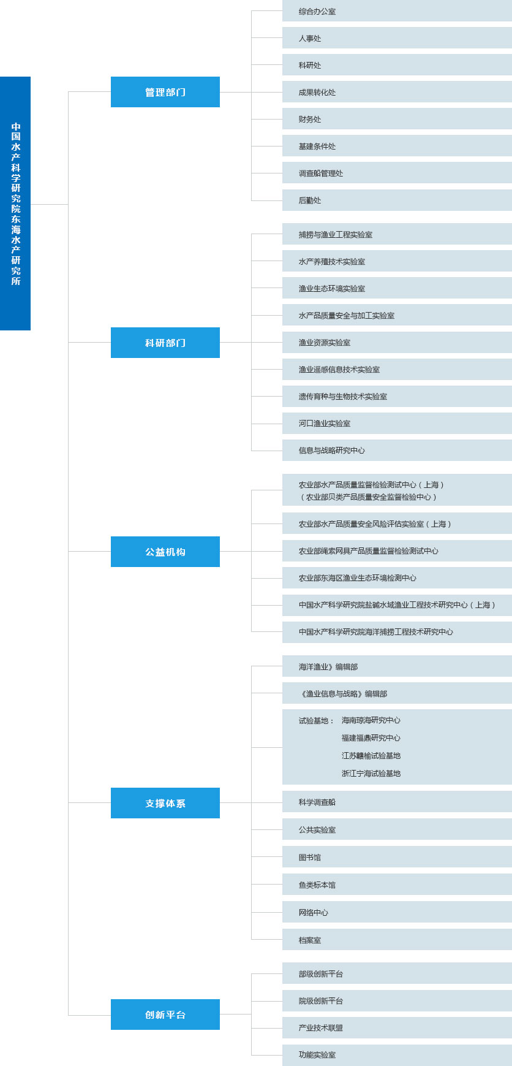The height and width of the screenshot is (1066, 512).
Task: Click the 试验基地： label
Action: [x=317, y=721]
